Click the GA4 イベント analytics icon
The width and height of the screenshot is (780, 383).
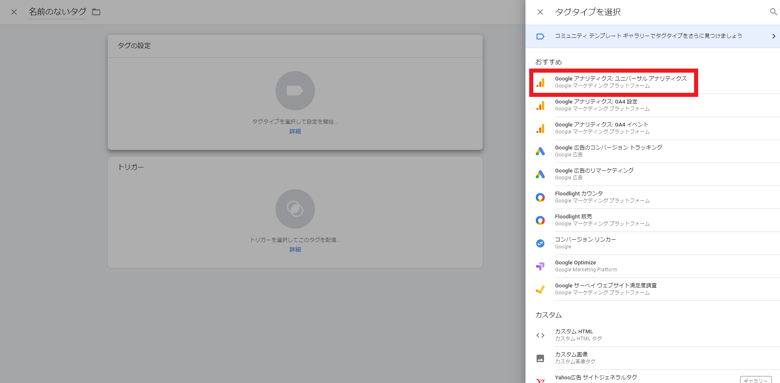coord(540,128)
